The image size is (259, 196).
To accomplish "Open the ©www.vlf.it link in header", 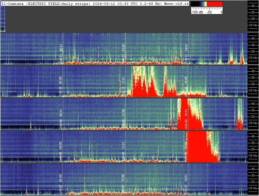I will [176, 4].
